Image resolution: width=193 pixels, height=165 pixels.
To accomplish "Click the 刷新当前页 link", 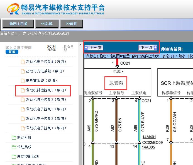I will coord(172,49).
